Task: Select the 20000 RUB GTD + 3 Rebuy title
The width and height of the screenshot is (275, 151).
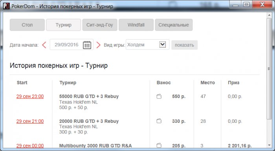Action: click(x=89, y=121)
